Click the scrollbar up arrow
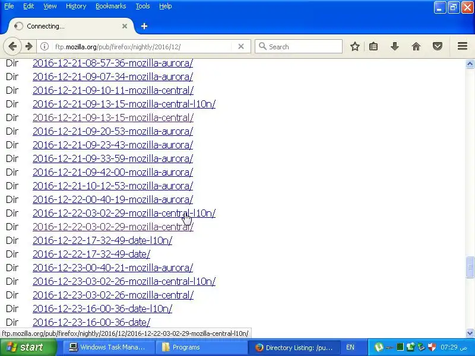The width and height of the screenshot is (475, 356). click(x=470, y=64)
